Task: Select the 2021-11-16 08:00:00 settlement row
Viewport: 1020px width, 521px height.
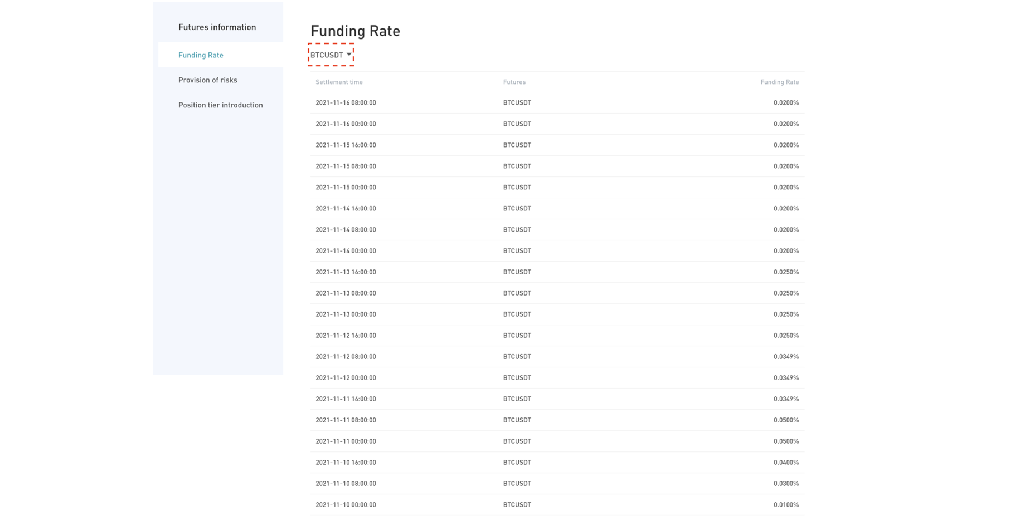Action: pos(346,102)
